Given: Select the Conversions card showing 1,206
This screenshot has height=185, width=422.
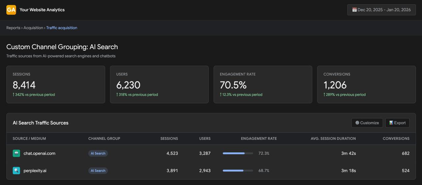Looking at the screenshot, I should 366,84.
